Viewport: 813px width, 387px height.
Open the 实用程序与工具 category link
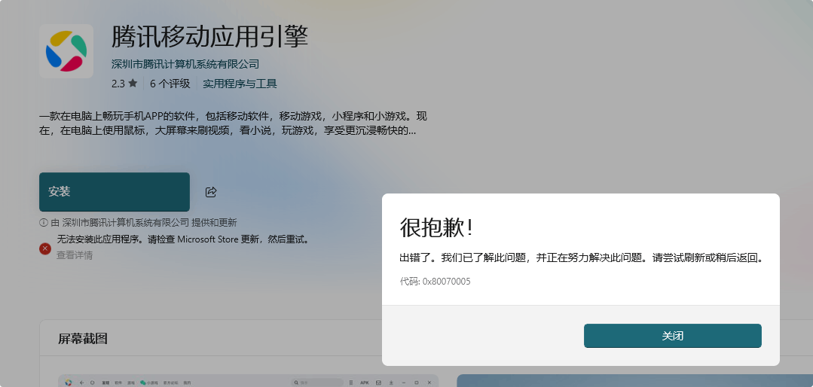click(x=240, y=84)
